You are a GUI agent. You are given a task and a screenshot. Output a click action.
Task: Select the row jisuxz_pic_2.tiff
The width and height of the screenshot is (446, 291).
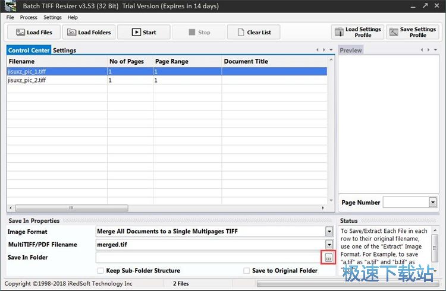(167, 80)
